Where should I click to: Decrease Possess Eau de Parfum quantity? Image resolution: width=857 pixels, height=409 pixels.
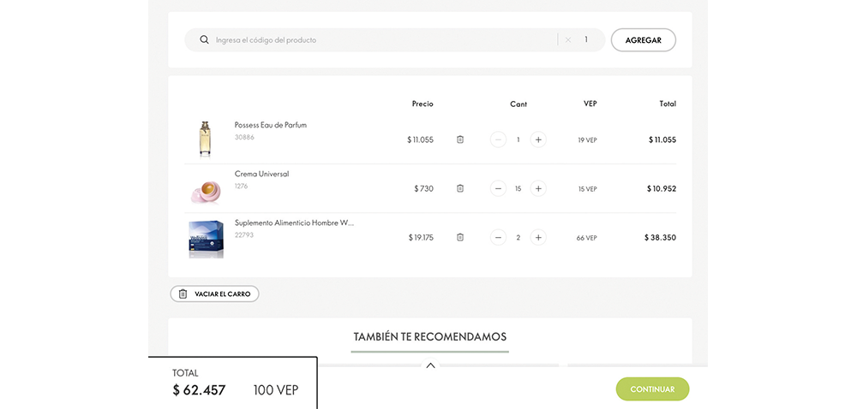(x=498, y=139)
